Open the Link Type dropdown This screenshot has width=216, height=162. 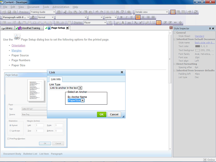pyautogui.click(x=66, y=88)
